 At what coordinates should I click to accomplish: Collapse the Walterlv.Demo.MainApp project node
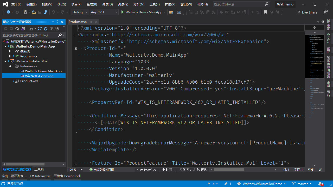[5, 46]
